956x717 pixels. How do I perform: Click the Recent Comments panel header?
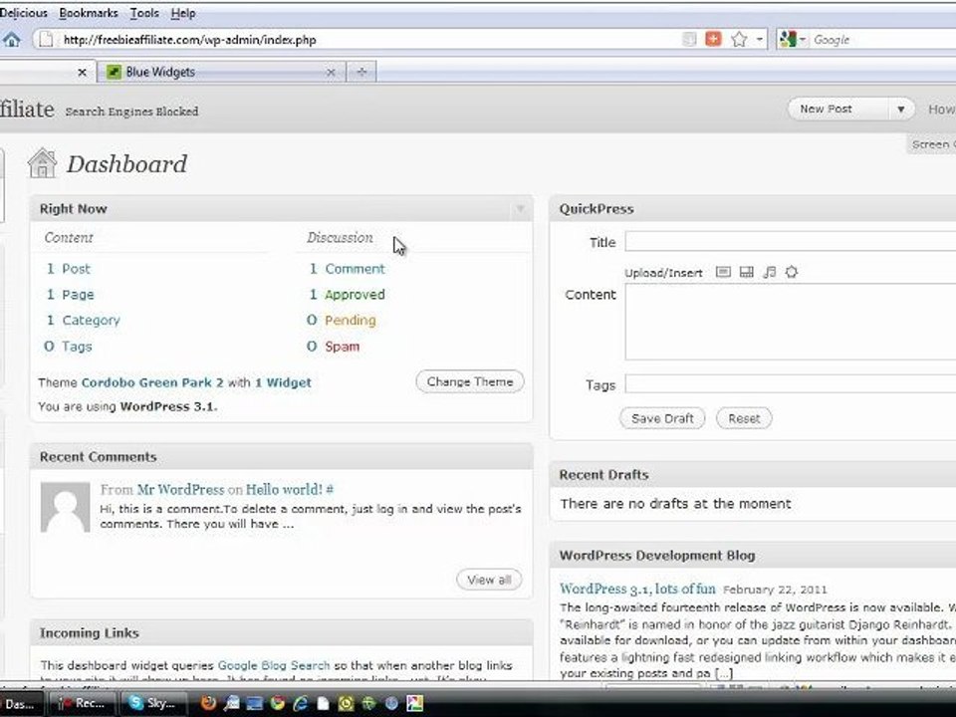pyautogui.click(x=282, y=457)
